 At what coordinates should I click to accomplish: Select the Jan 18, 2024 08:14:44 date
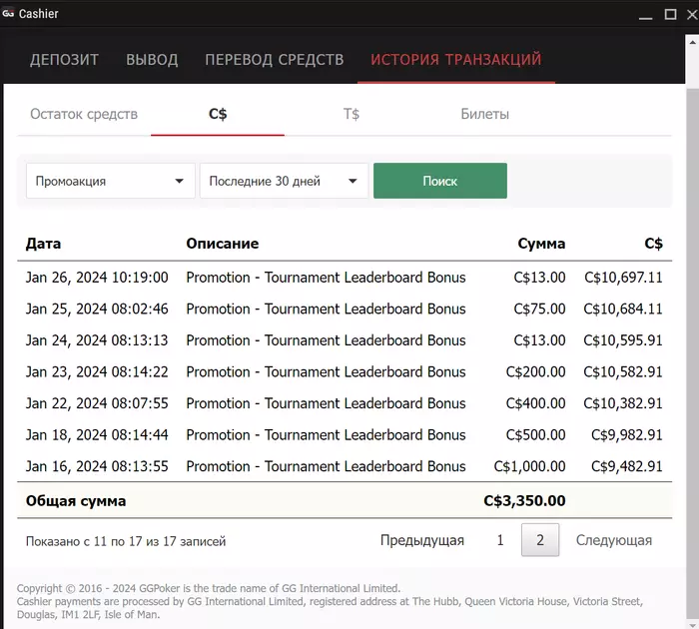click(97, 435)
